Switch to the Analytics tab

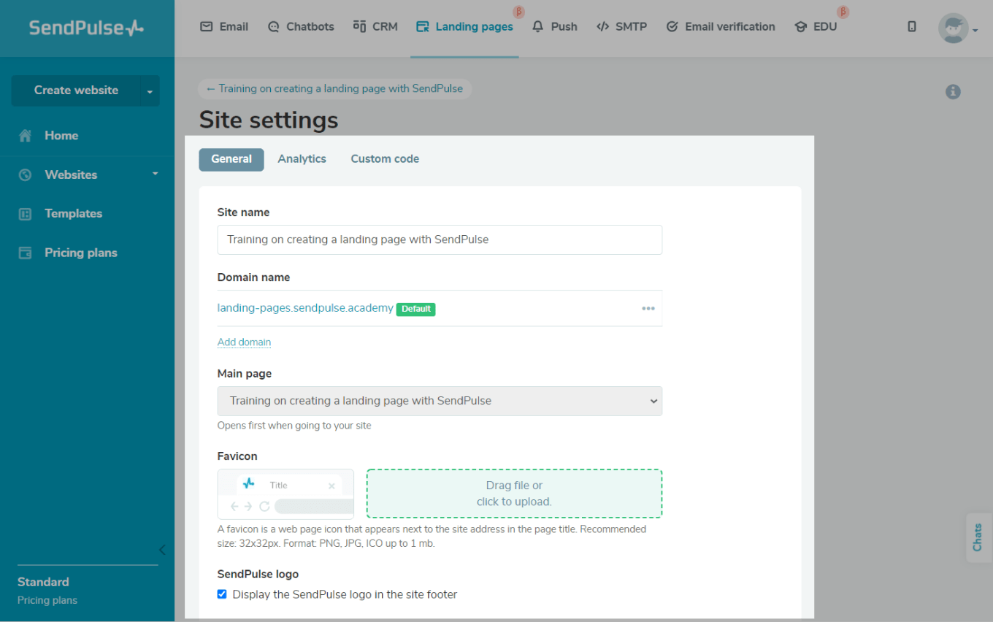click(x=302, y=158)
